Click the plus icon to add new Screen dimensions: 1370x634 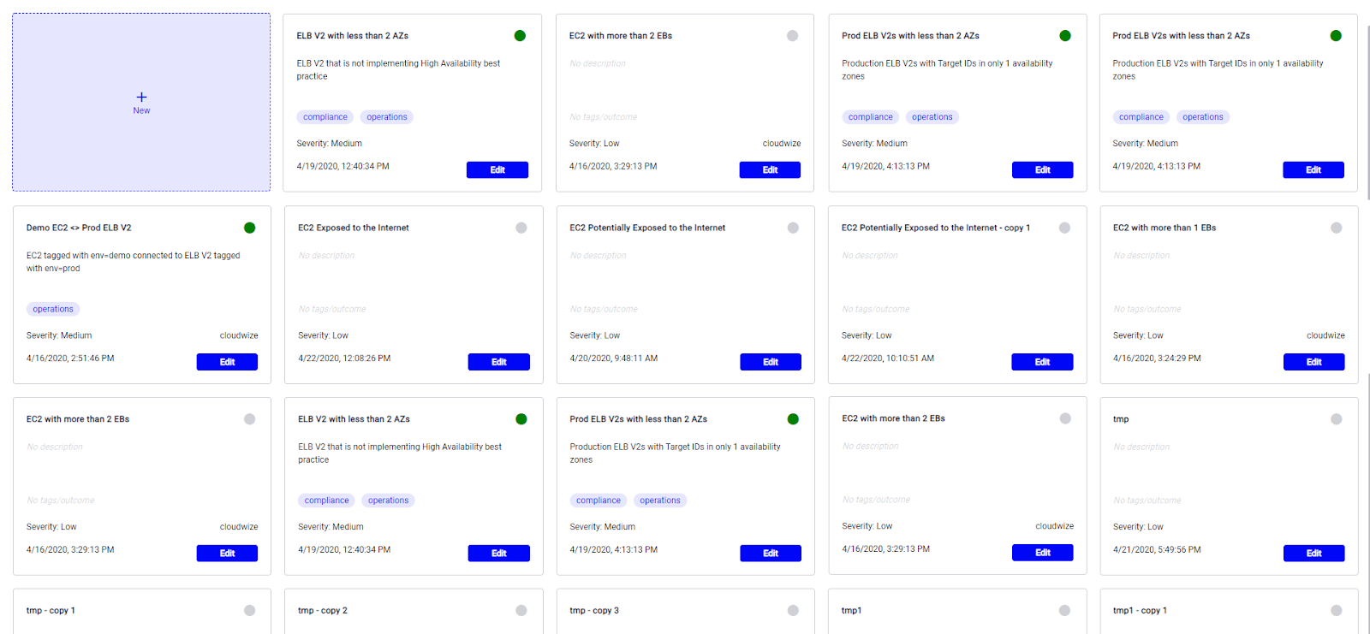pyautogui.click(x=141, y=98)
